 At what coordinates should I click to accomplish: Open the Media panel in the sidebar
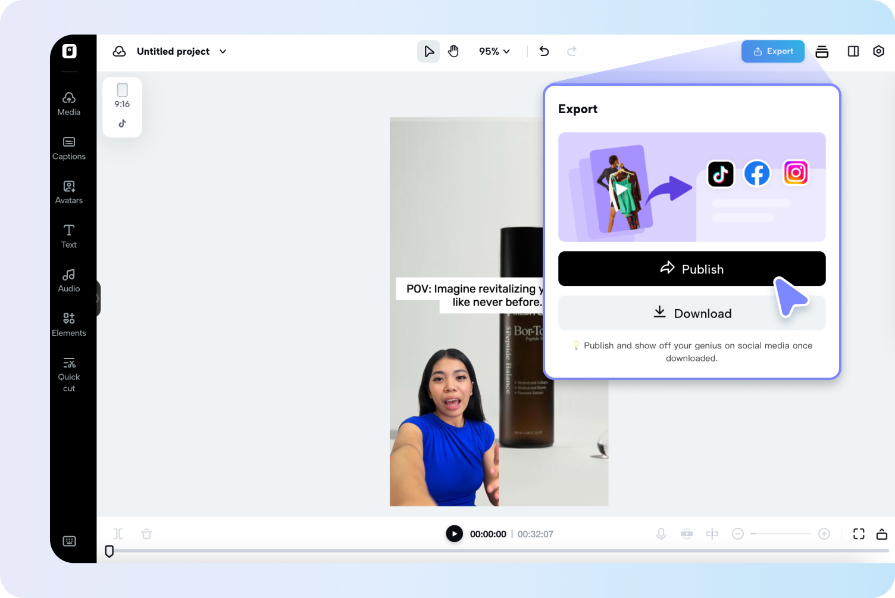coord(68,102)
